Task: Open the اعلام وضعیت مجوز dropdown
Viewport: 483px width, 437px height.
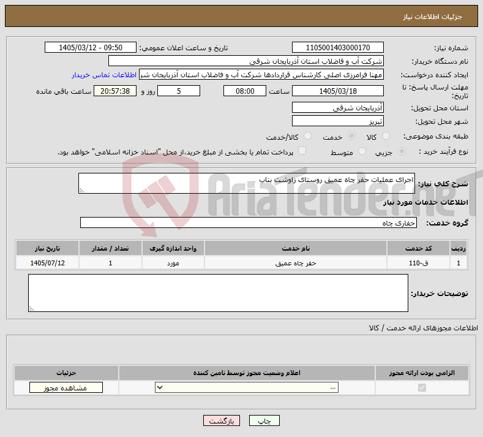Action: 247,387
